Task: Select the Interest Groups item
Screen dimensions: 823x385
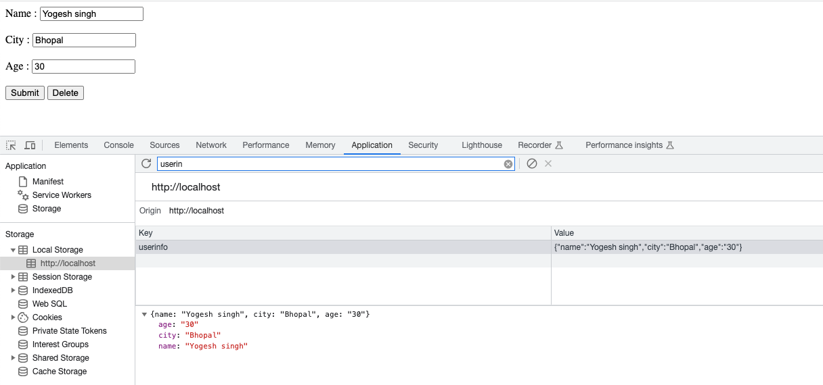Action: tap(60, 344)
